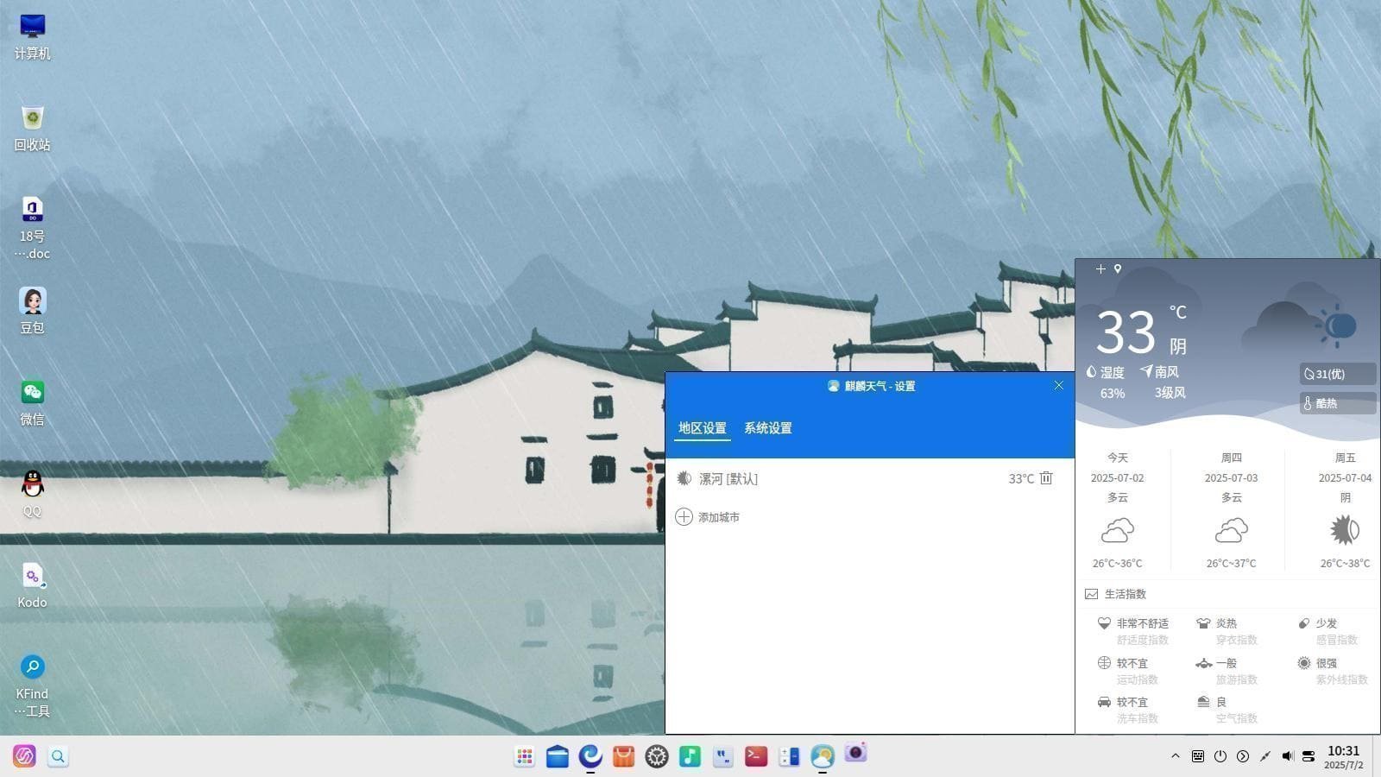This screenshot has height=777, width=1381.
Task: Select the 18号 .doc file on desktop
Action: (32, 228)
